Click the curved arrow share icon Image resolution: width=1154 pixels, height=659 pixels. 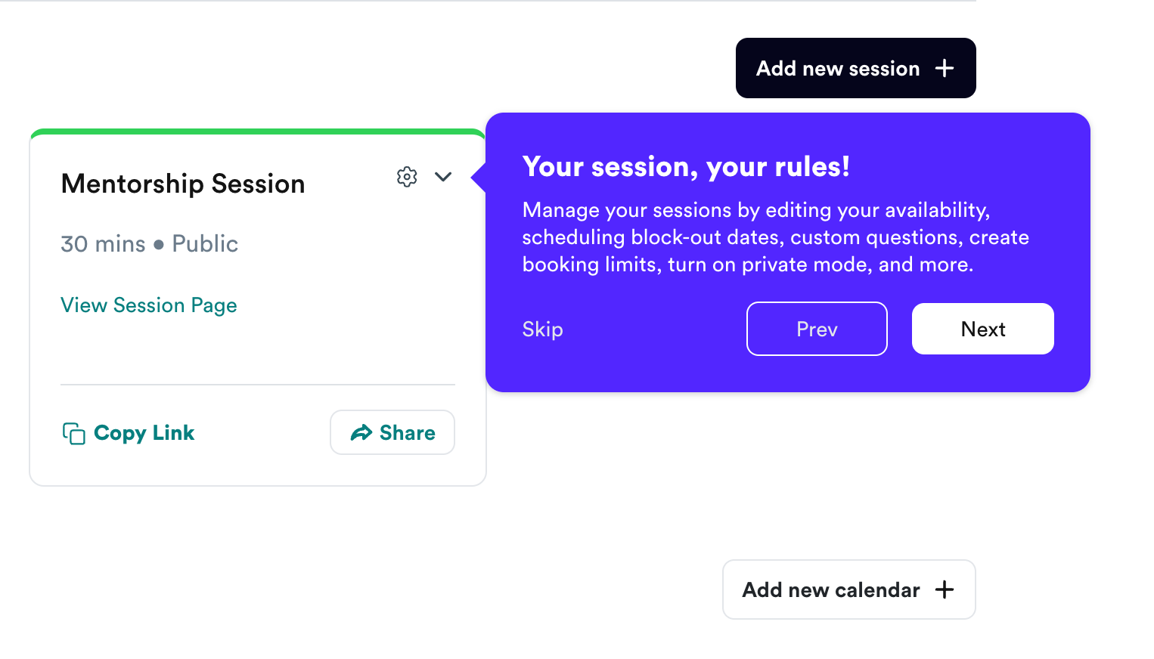(x=361, y=432)
